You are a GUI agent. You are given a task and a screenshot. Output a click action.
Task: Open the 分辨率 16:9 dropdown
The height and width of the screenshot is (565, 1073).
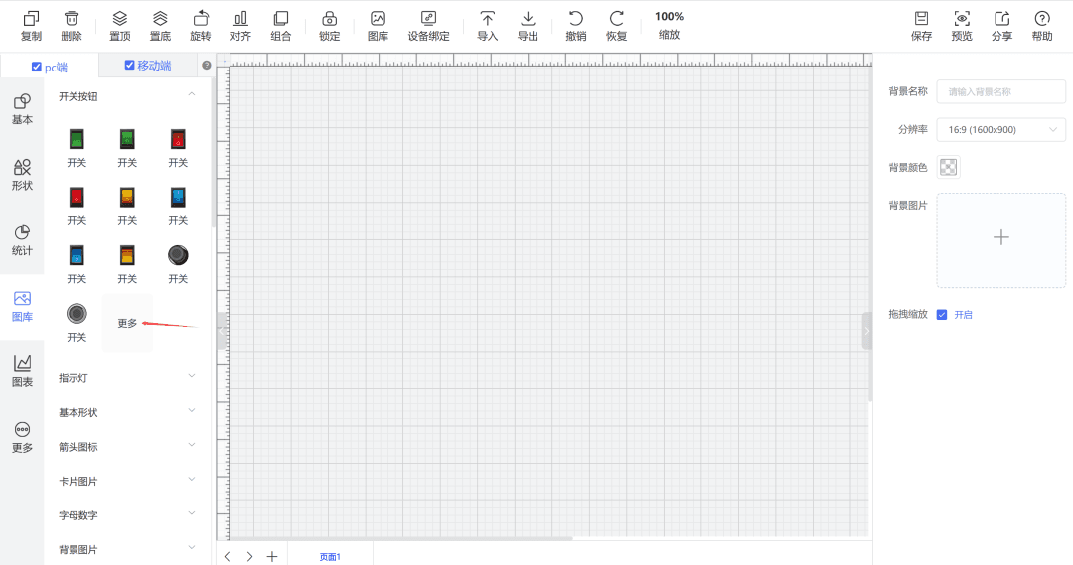click(1001, 129)
